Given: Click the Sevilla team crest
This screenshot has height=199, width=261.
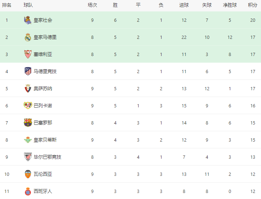Looking at the screenshot, I should pos(28,54).
